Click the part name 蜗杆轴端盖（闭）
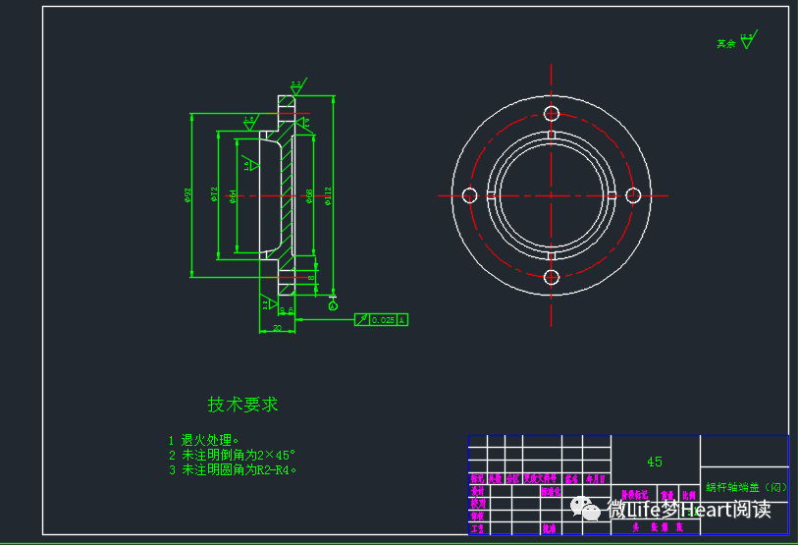This screenshot has height=545, width=798. [x=746, y=487]
